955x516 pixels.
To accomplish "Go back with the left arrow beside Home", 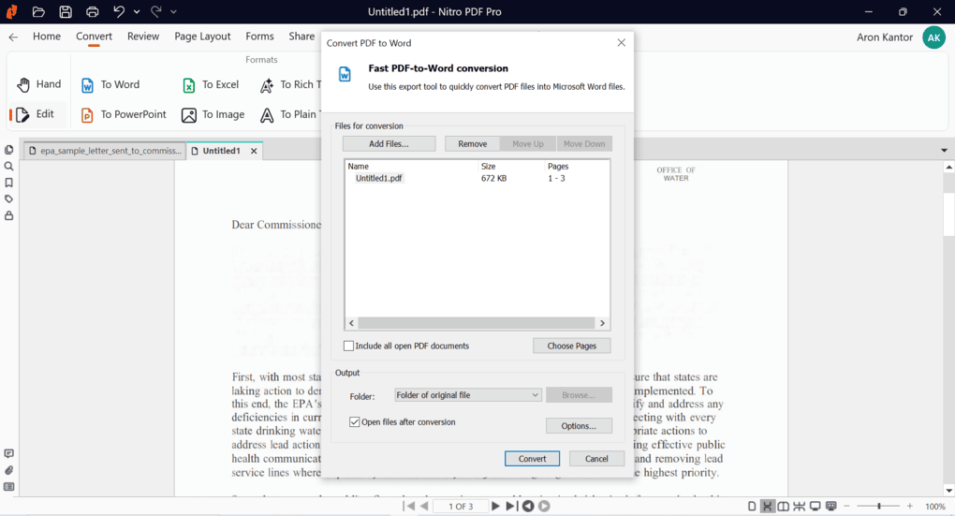I will [13, 37].
